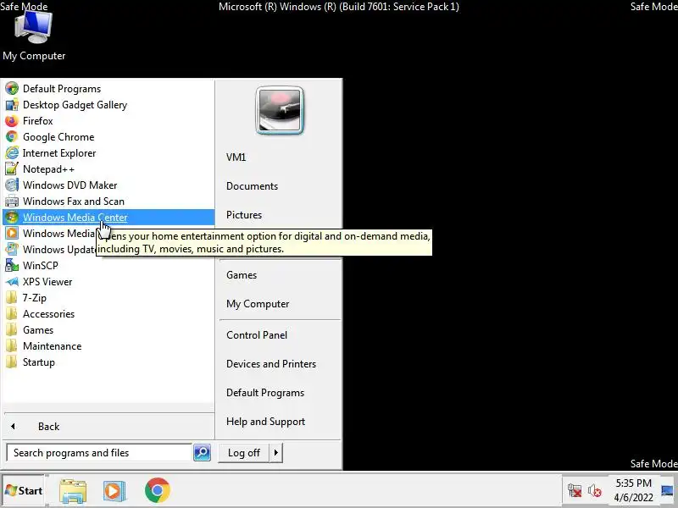The width and height of the screenshot is (678, 508).
Task: Open the WinSCP icon
Action: 12,265
